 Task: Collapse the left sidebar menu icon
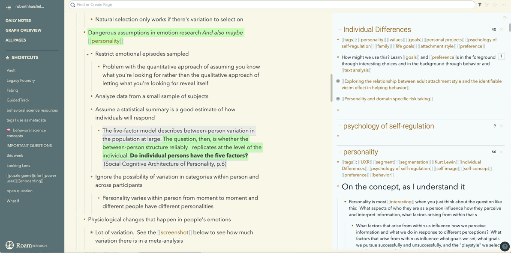[x=9, y=7]
